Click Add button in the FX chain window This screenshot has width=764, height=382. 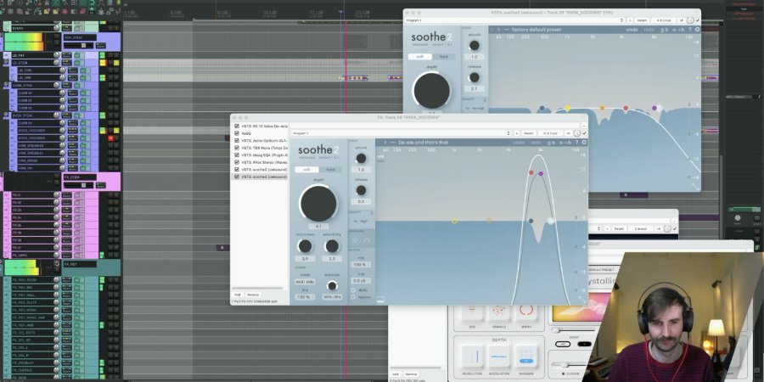click(238, 295)
